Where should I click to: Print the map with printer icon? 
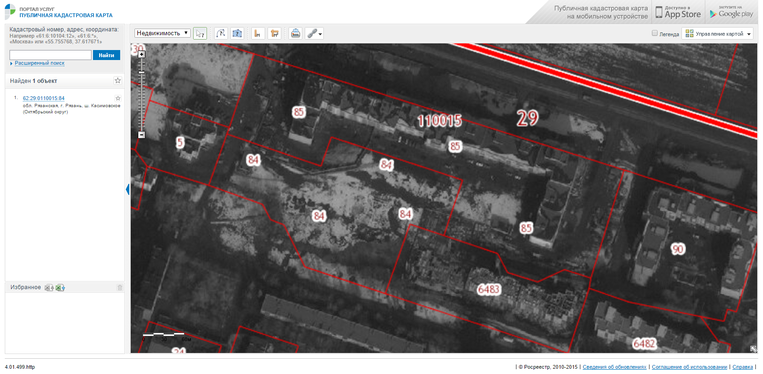tap(296, 33)
